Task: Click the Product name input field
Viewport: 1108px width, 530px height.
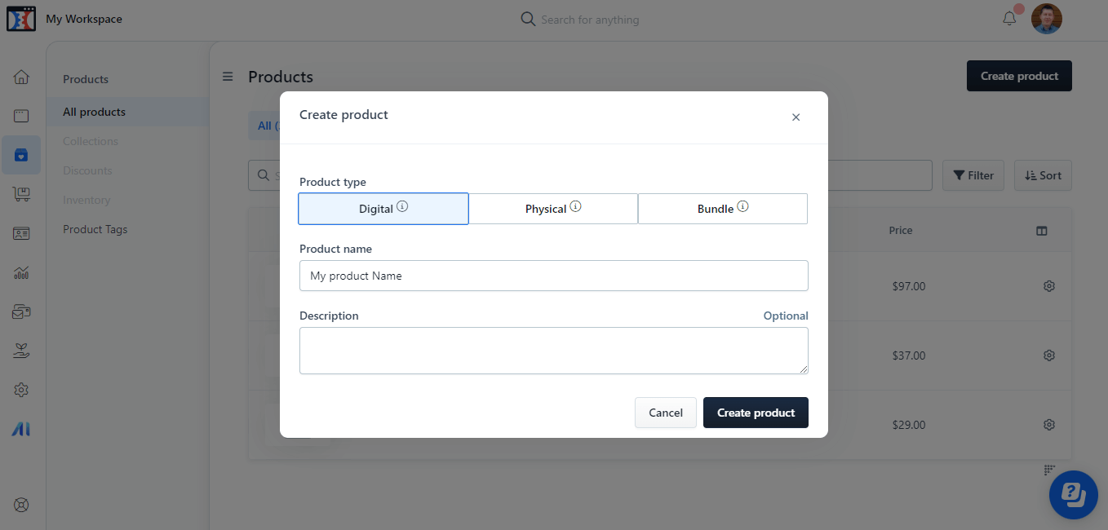Action: click(553, 276)
